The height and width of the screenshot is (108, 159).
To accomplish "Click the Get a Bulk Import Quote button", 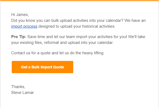I will [42, 67].
